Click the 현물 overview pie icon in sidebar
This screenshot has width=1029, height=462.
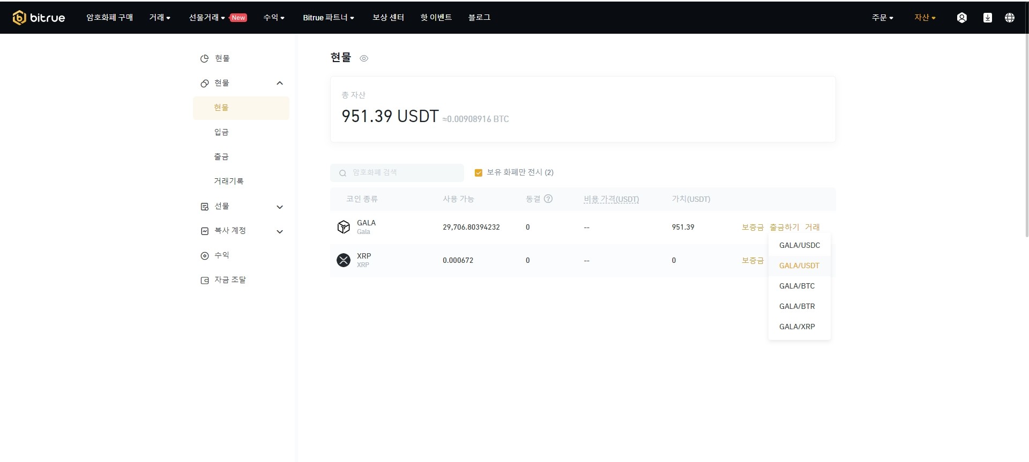[204, 59]
